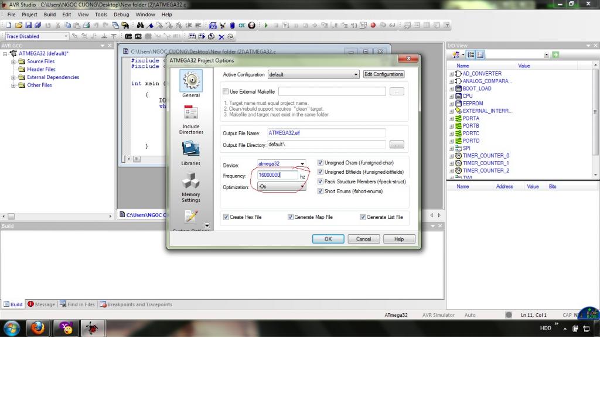This screenshot has width=600, height=394.
Task: Click the red Toggle Breakpoint icon
Action: pos(373,25)
